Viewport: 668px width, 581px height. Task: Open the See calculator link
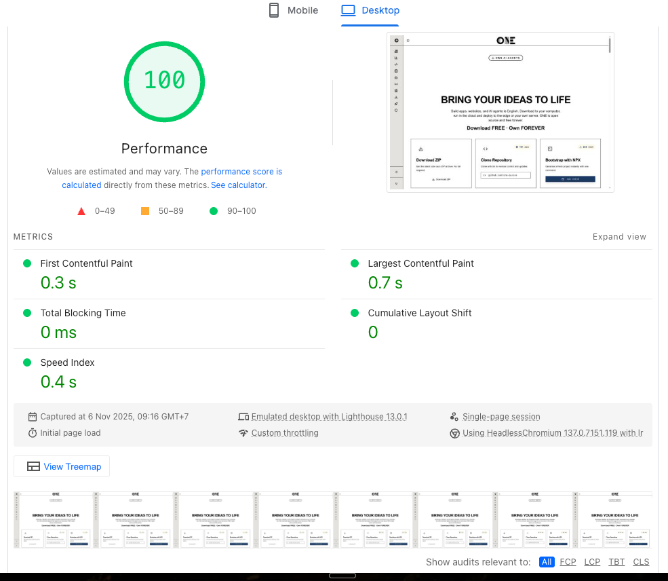click(238, 185)
